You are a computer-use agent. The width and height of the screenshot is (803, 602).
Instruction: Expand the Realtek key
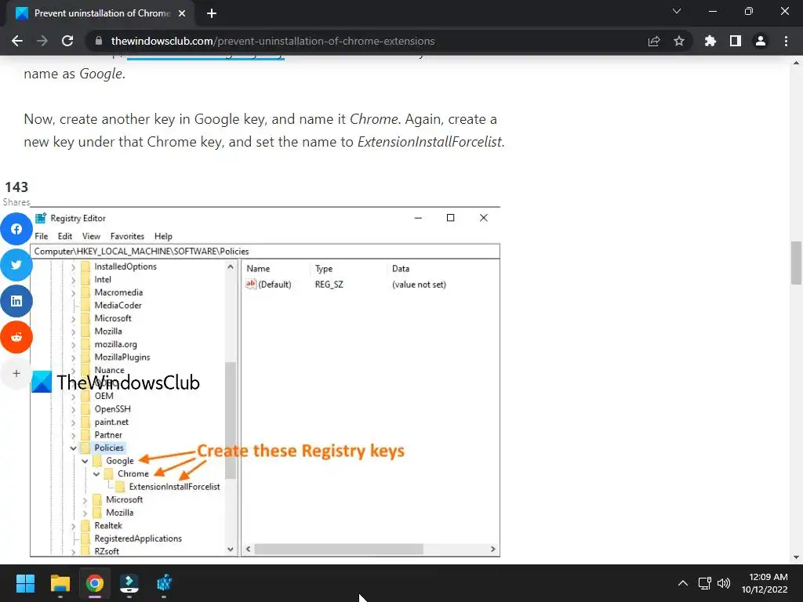pos(73,526)
